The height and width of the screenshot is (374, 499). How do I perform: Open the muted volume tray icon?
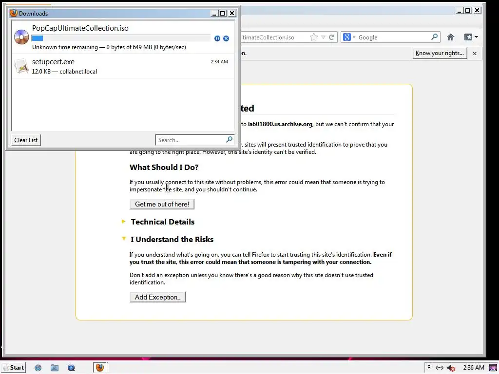click(x=451, y=368)
